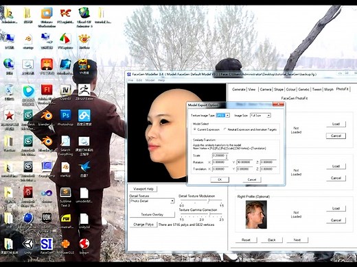The image size is (357, 267).
Task: Open the Model menu in FaceGen
Action: click(x=150, y=80)
